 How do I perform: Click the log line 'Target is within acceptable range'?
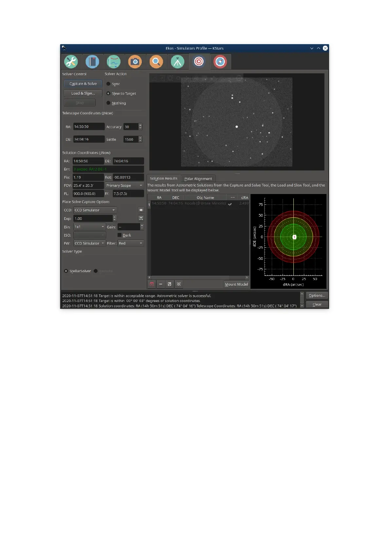click(137, 296)
